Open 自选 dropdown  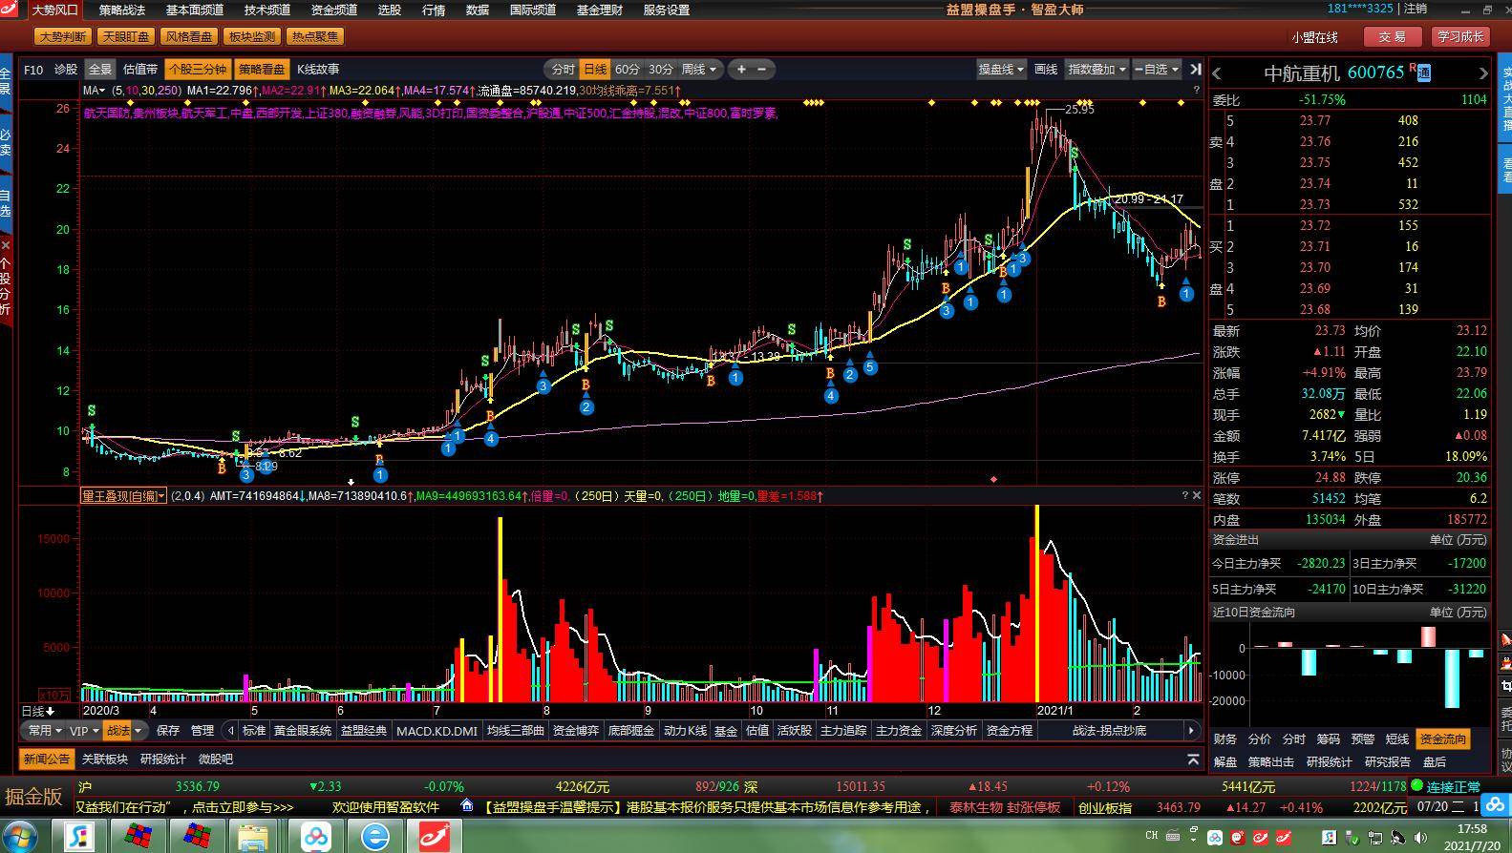pyautogui.click(x=1157, y=69)
